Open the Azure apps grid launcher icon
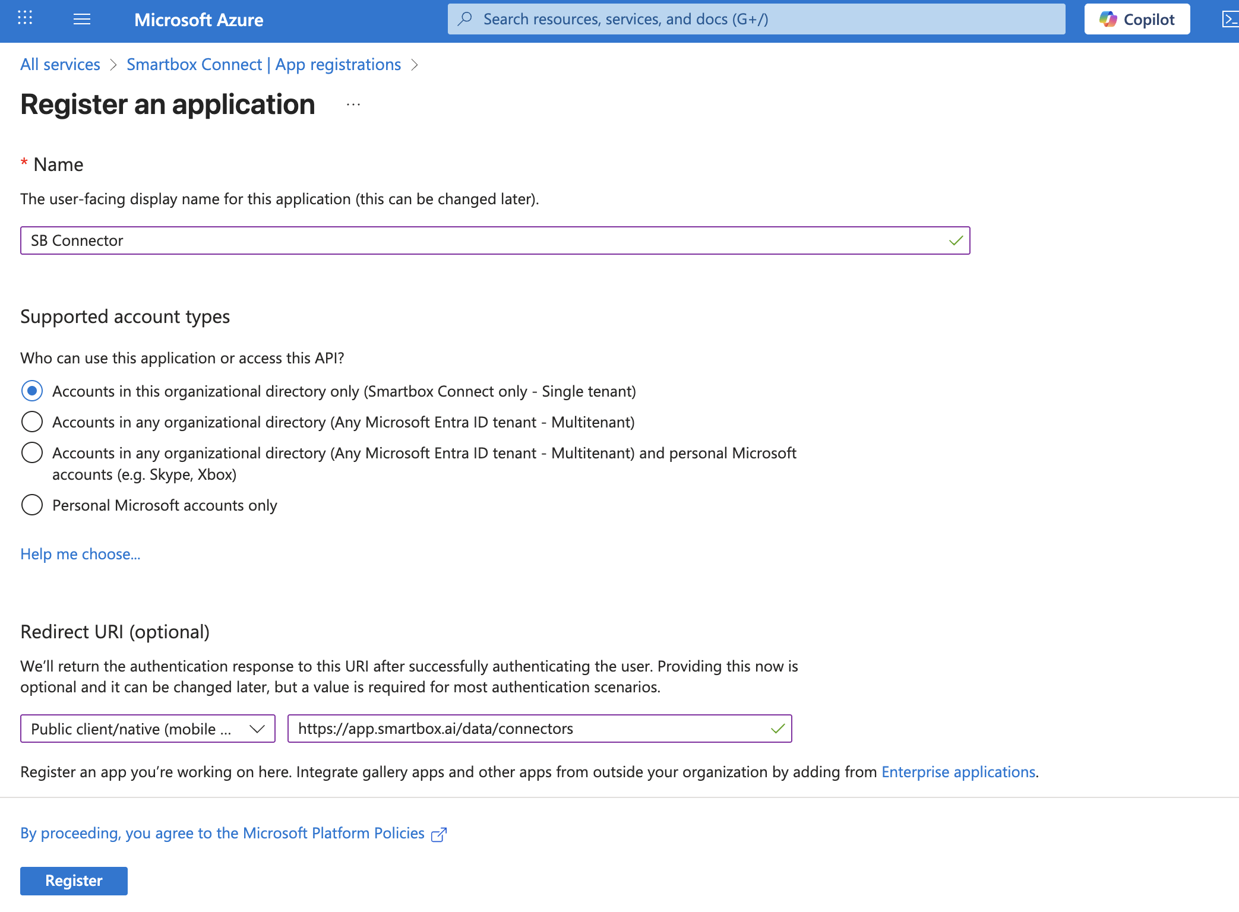Screen dimensions: 1239x912 [25, 18]
